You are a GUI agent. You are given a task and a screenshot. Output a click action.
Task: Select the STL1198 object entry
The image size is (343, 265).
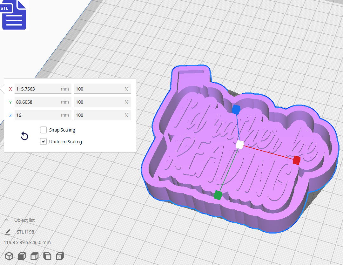(25, 232)
